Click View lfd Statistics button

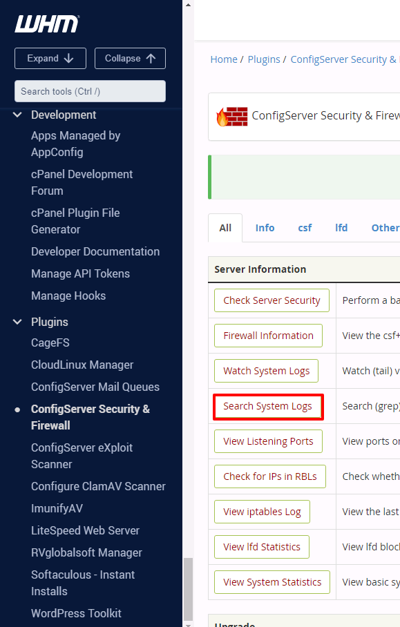(262, 547)
